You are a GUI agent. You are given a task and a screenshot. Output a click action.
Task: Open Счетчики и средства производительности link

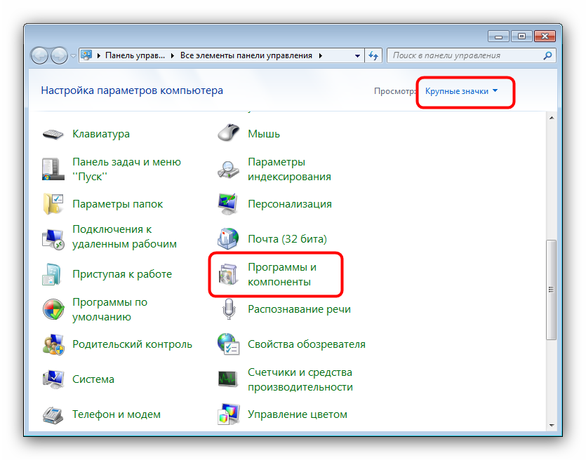[300, 379]
